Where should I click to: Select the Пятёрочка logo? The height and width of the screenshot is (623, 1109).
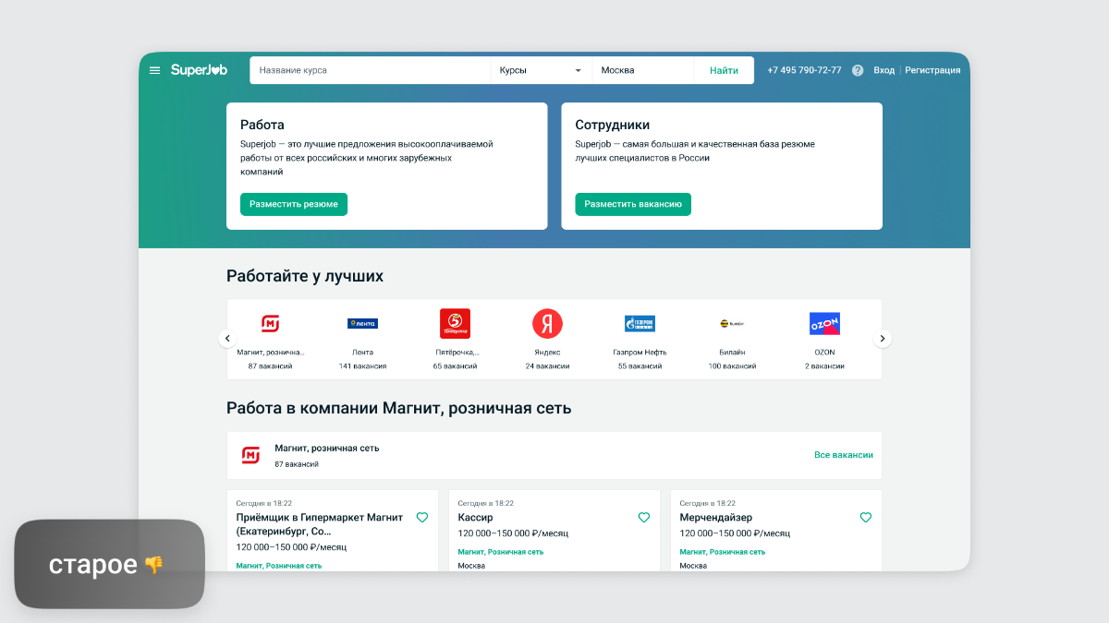(x=455, y=323)
